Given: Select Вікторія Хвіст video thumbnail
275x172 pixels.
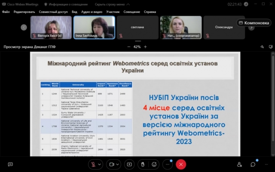Looking at the screenshot, I should (51, 28).
